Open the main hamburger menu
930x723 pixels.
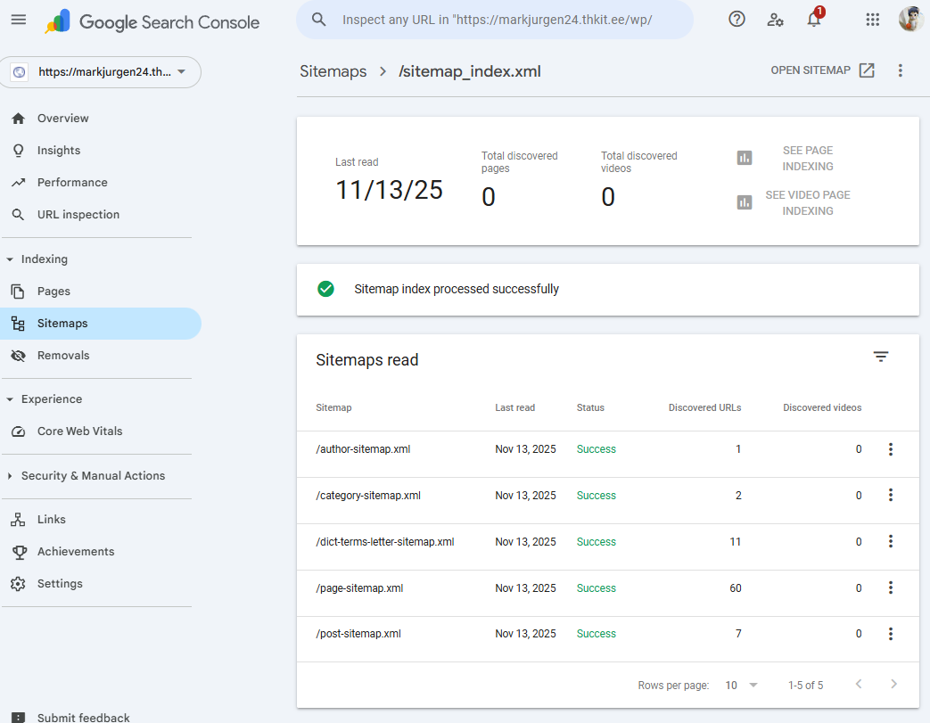pyautogui.click(x=19, y=20)
